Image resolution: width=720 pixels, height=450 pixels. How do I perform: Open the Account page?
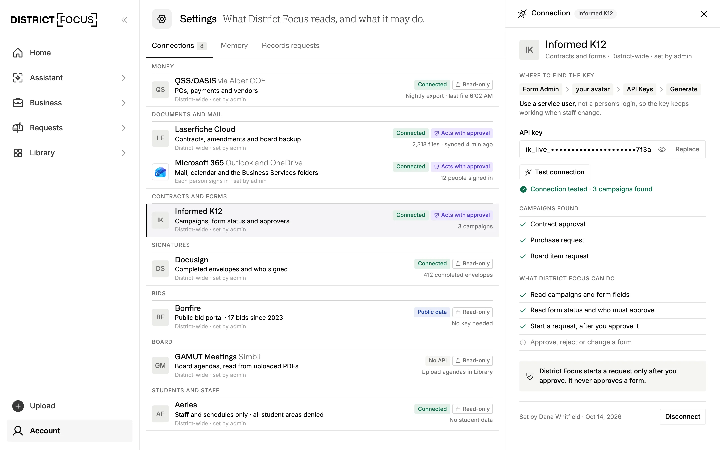69,431
